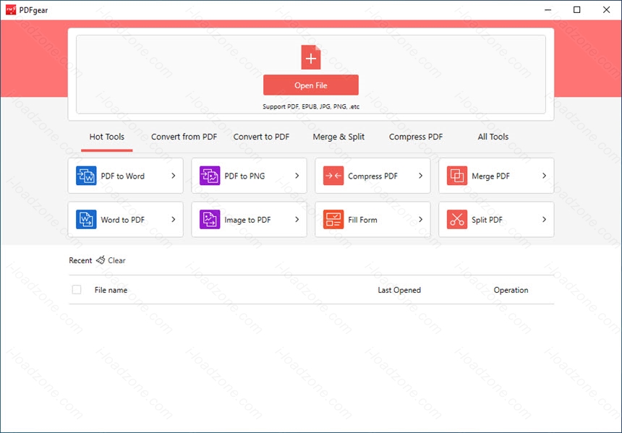The image size is (622, 433).
Task: Click the supported formats text under Open File
Action: click(x=311, y=107)
